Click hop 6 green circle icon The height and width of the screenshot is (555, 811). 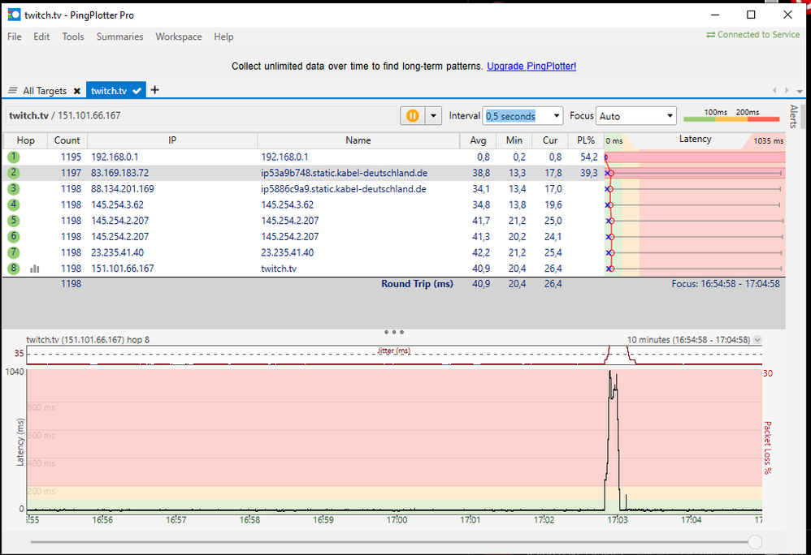[13, 236]
